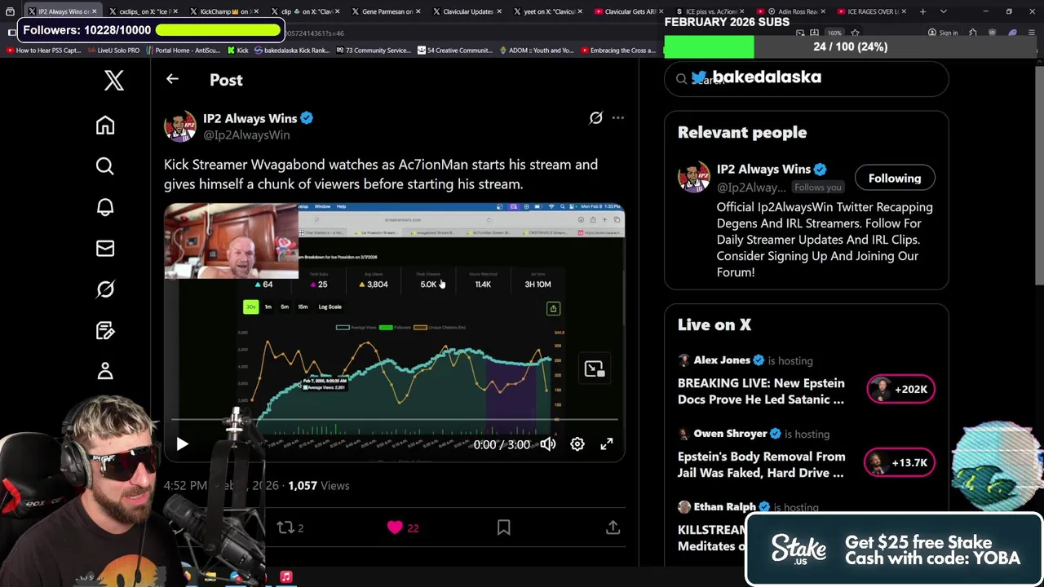The image size is (1044, 587).
Task: Open the Explore search icon in sidebar
Action: (105, 166)
